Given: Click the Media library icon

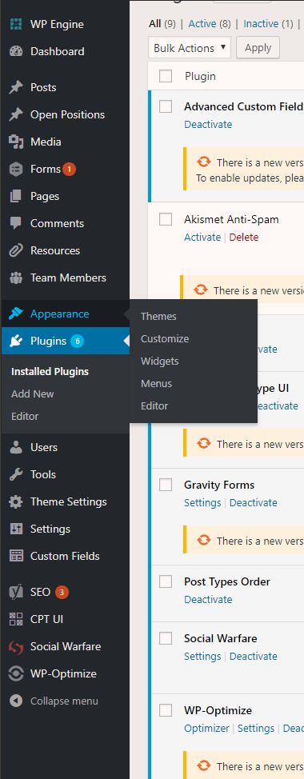Looking at the screenshot, I should [16, 142].
